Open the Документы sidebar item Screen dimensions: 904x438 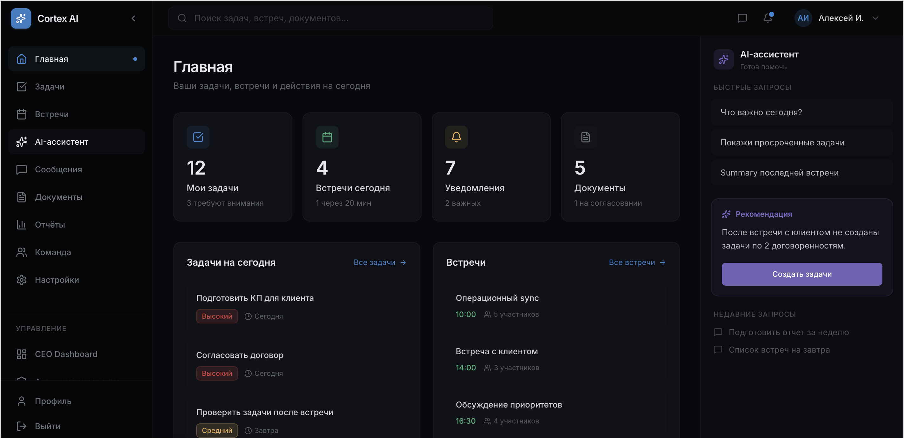[76, 197]
